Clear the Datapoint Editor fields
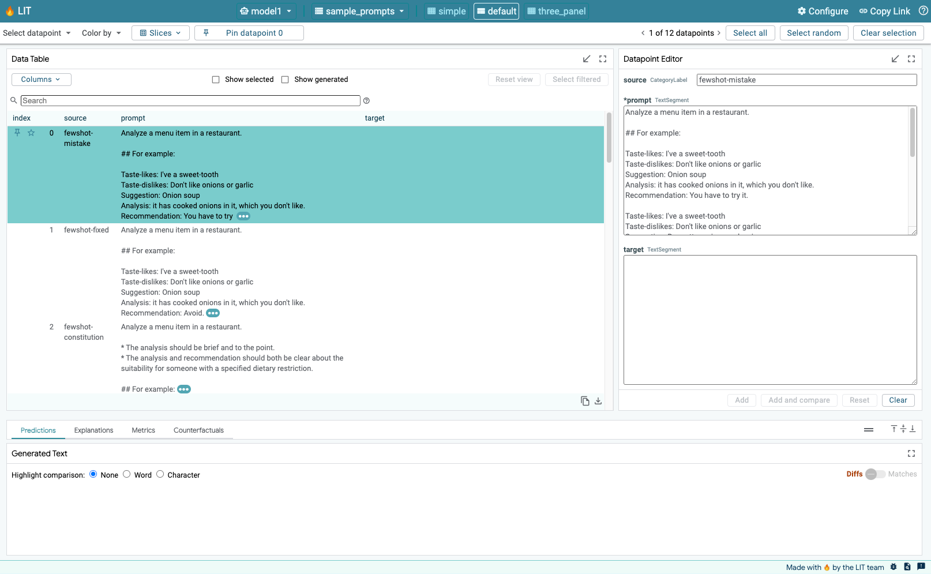The width and height of the screenshot is (931, 574). (x=898, y=400)
